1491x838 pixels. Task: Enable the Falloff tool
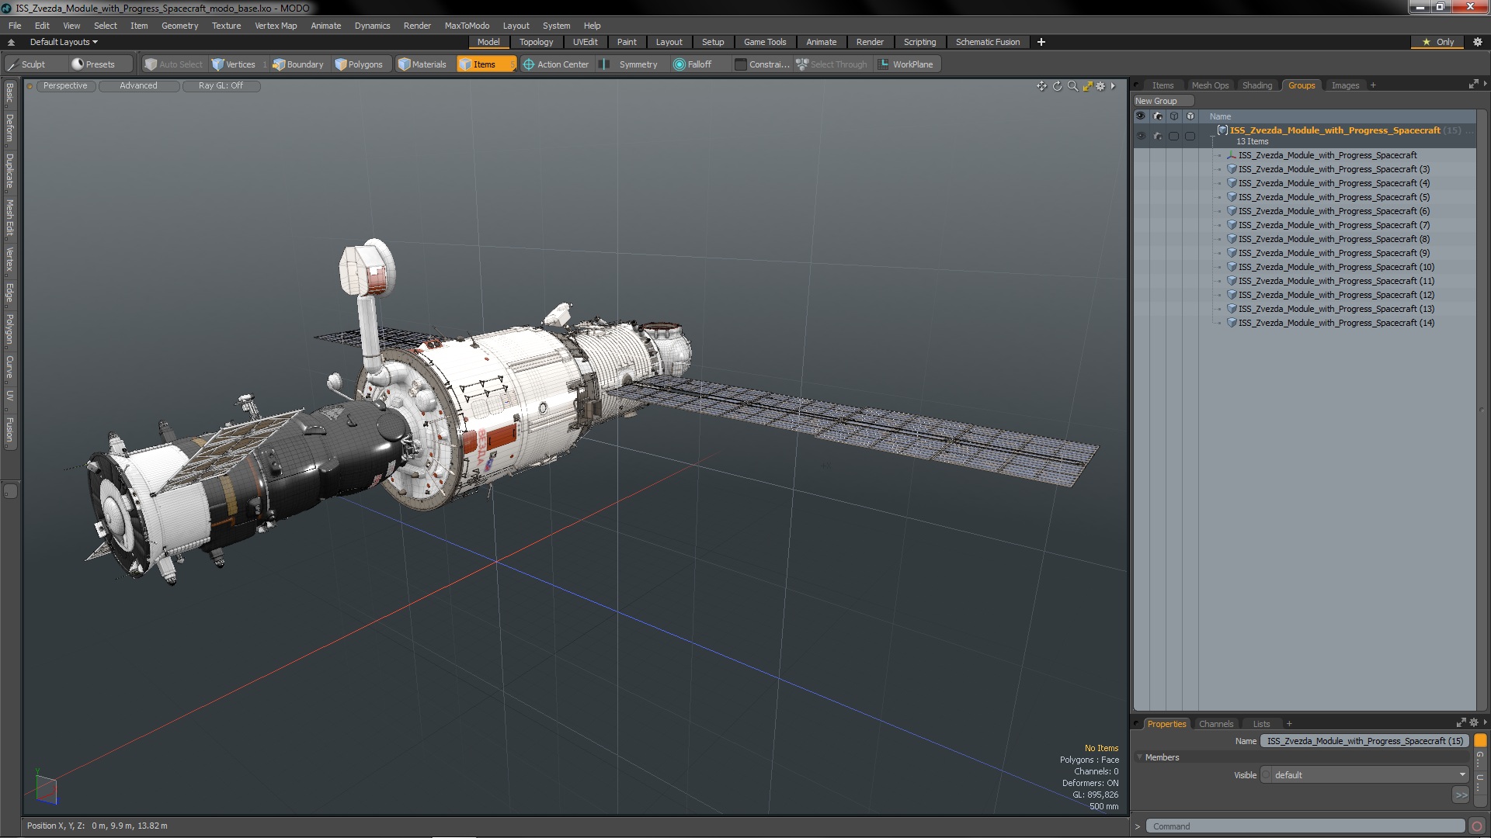click(x=693, y=64)
